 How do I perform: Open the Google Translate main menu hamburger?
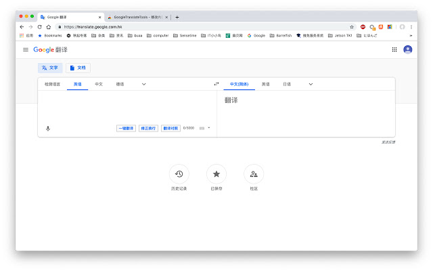(x=26, y=49)
